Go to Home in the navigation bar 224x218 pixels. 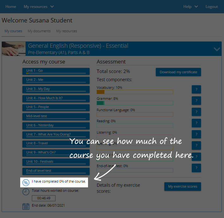point(11,7)
